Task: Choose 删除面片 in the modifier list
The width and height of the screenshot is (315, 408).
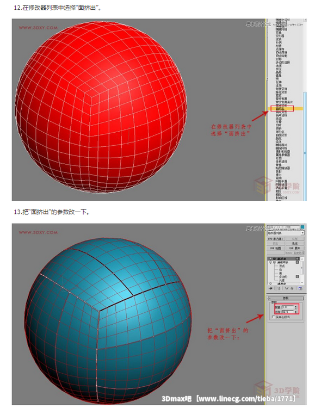Action: coord(281,145)
